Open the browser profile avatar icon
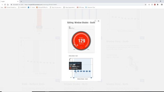This screenshot has width=164, height=92. coord(162,5)
